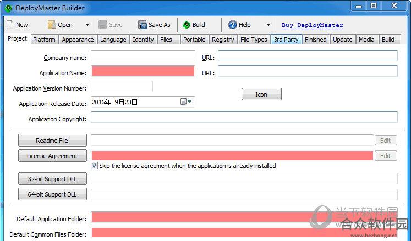Switch to the 3rd Party tab
Viewport: 411px width, 241px height.
click(x=286, y=40)
